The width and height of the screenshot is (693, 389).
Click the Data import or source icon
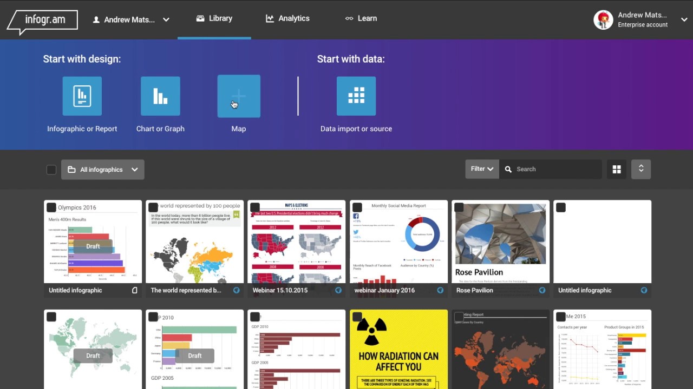tap(356, 96)
